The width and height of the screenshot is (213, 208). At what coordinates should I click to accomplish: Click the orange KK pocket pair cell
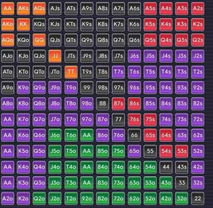[23, 24]
